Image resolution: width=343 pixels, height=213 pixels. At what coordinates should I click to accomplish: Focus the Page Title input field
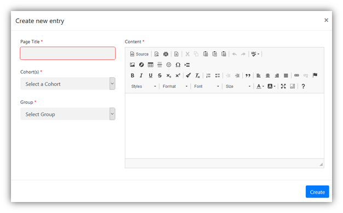[x=68, y=53]
